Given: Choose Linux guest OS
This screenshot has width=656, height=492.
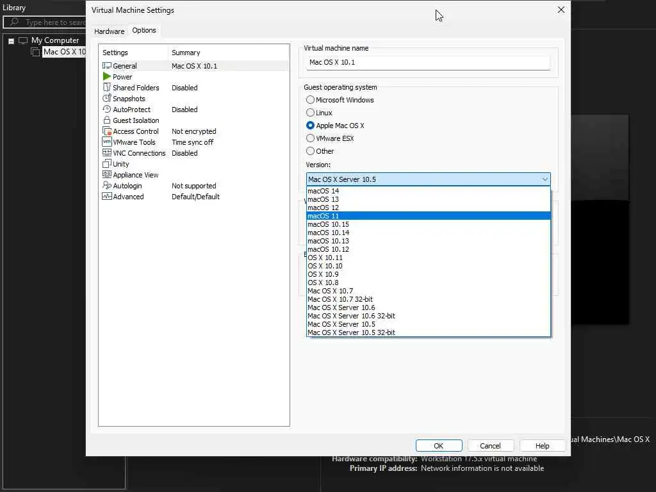Looking at the screenshot, I should click(310, 113).
